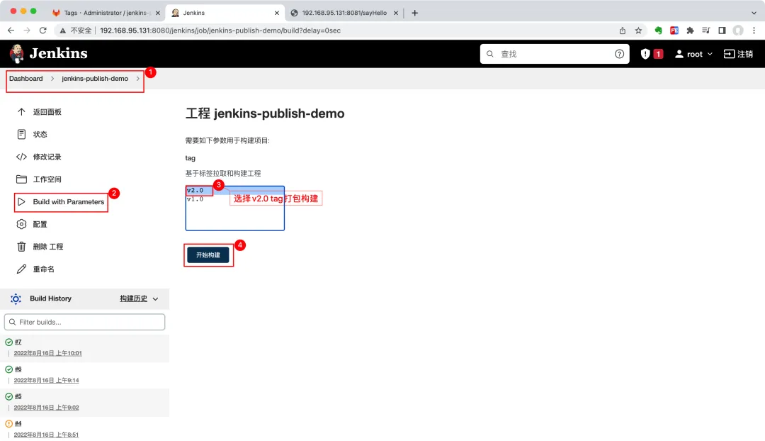Viewport: 765px width, 441px height.
Task: Go to Dashboard breadcrumb
Action: [x=26, y=79]
